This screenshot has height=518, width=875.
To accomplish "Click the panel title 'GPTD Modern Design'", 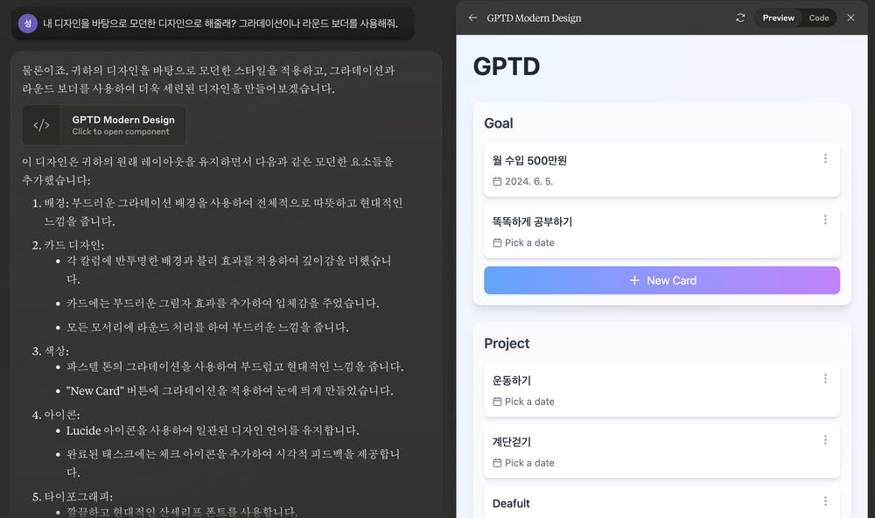I will pyautogui.click(x=534, y=17).
